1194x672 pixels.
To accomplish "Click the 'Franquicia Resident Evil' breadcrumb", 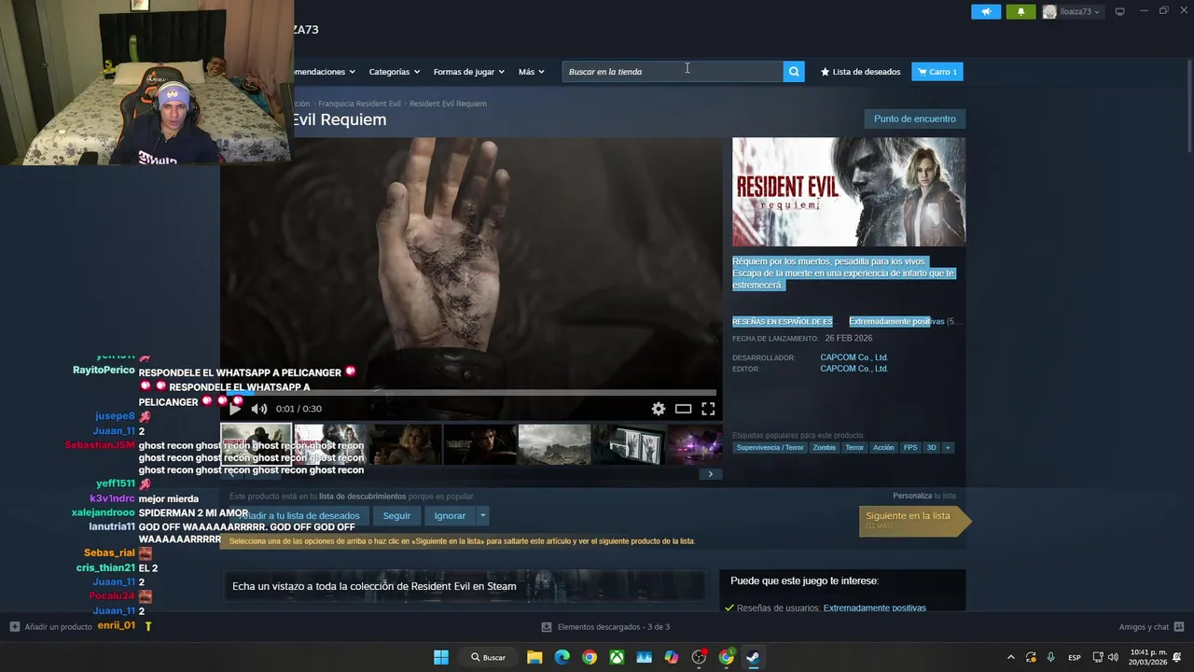I will tap(359, 104).
